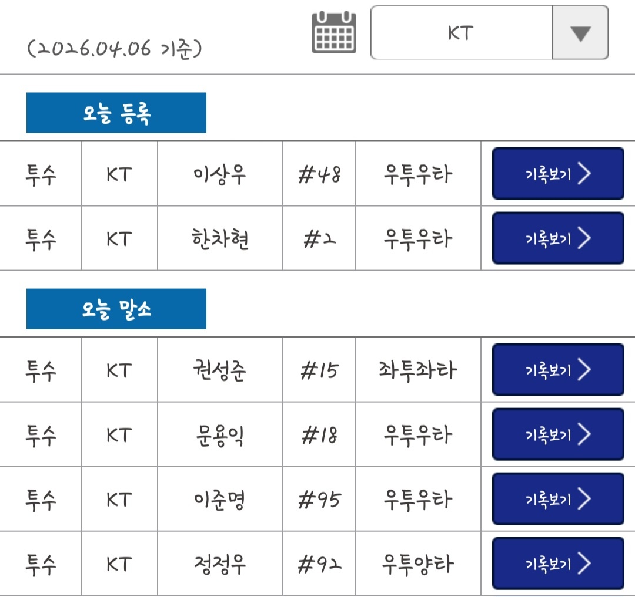Screen dimensions: 635x597
Task: Click jersey number #48 for 이상우
Action: point(319,173)
